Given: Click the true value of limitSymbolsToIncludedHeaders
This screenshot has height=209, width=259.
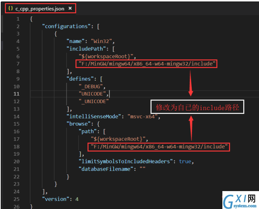Looking at the screenshot, I should click(x=185, y=161).
